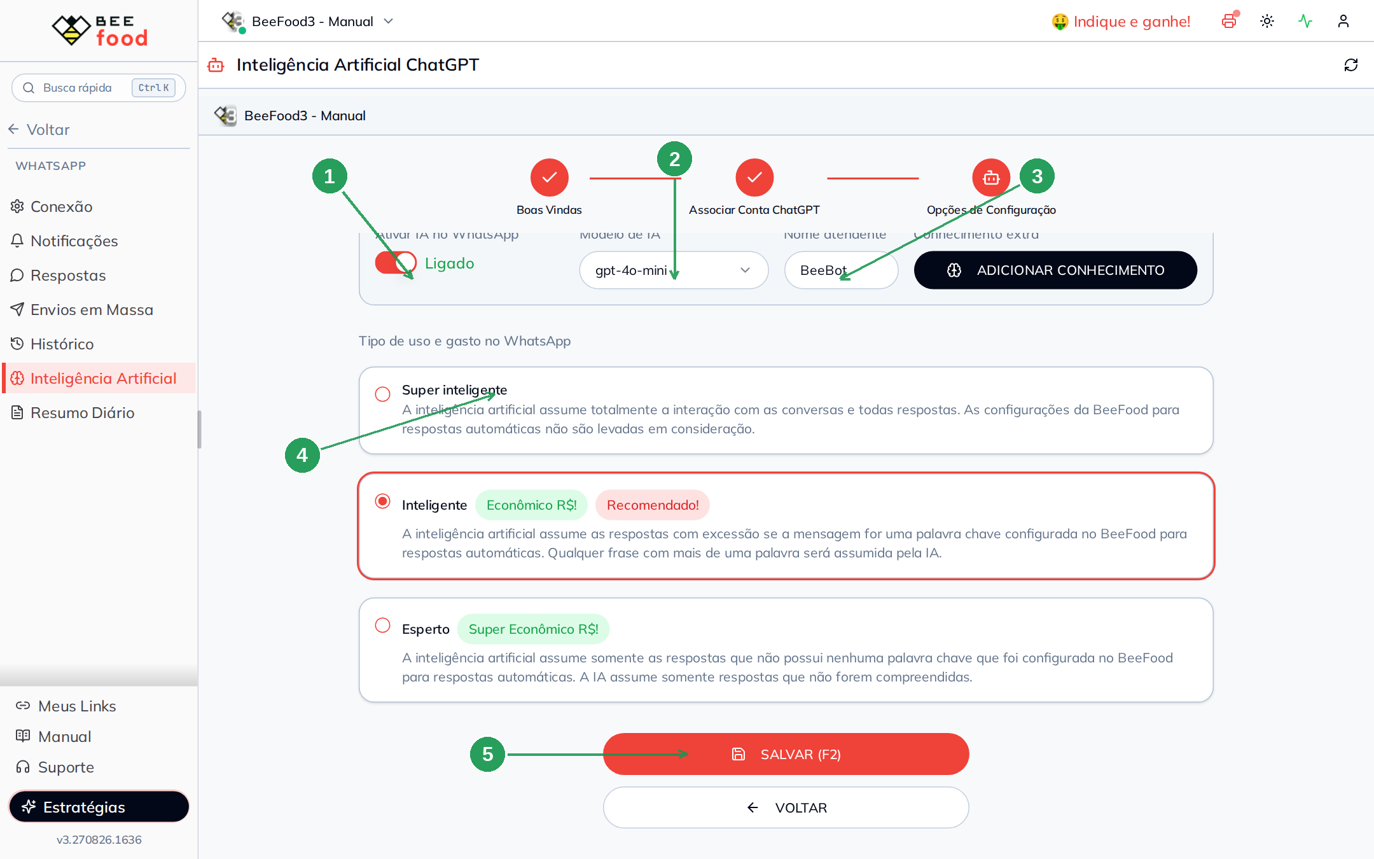Click the Super inteligente option title text
The image size is (1374, 859).
coord(454,390)
